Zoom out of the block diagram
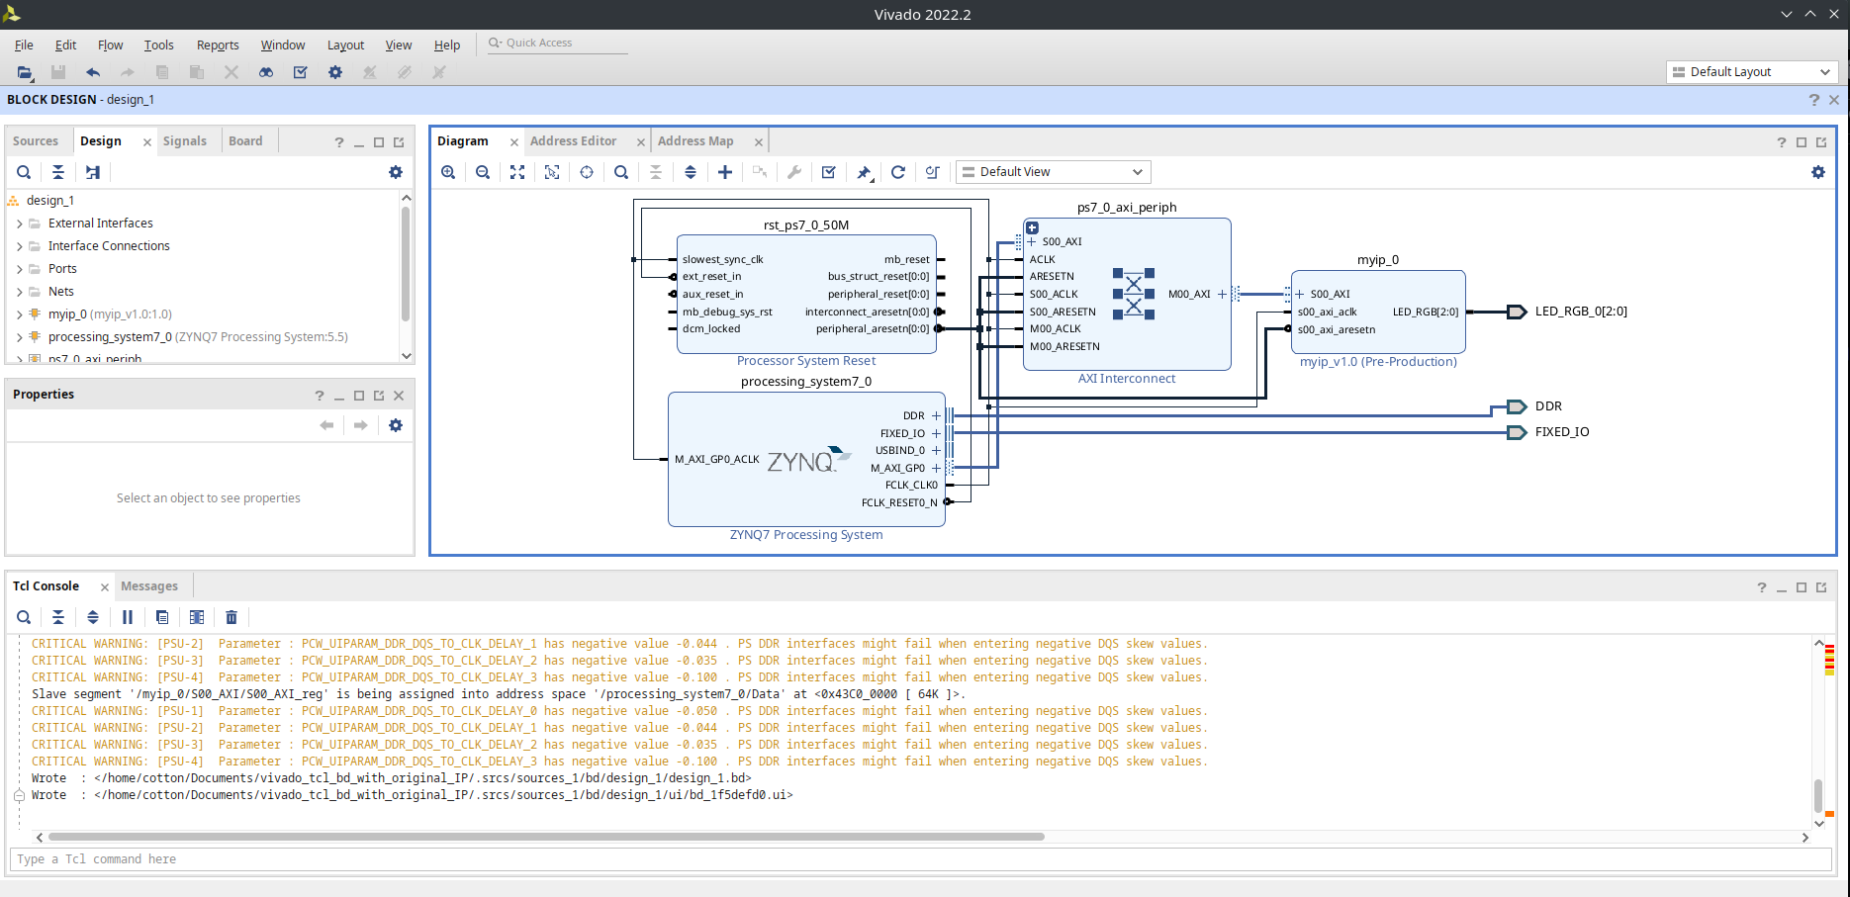This screenshot has width=1850, height=897. pyautogui.click(x=483, y=172)
